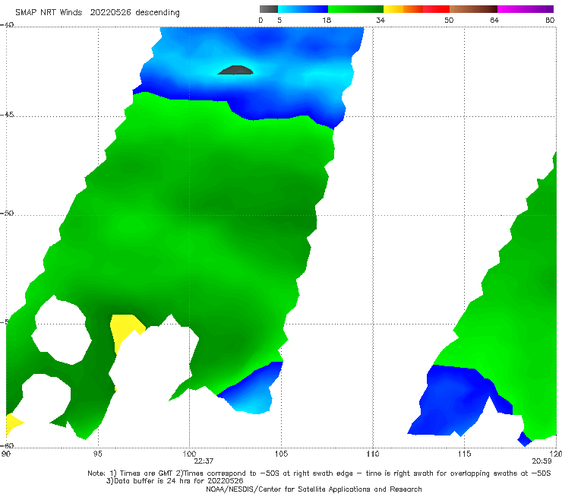The height and width of the screenshot is (494, 562).
Task: Click the swath time label '22:37'
Action: tap(204, 461)
